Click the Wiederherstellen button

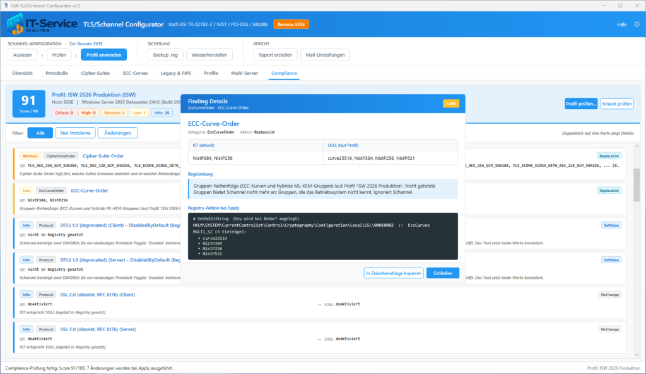coord(209,55)
